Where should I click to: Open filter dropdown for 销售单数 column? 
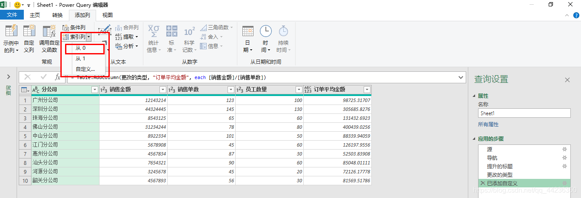point(231,90)
